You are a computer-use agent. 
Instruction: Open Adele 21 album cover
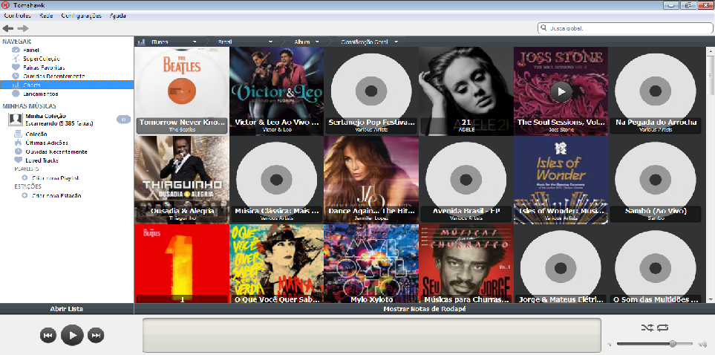click(466, 91)
